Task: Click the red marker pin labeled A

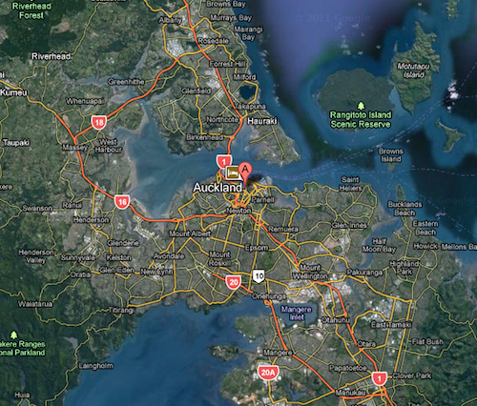Action: (245, 173)
